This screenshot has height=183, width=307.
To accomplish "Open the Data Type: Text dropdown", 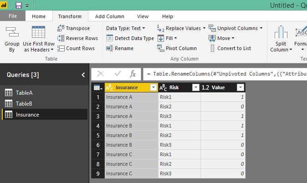I will tap(126, 28).
